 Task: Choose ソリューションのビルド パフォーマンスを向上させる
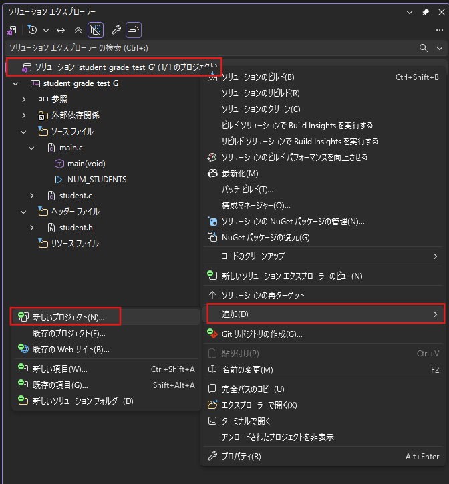point(323,158)
